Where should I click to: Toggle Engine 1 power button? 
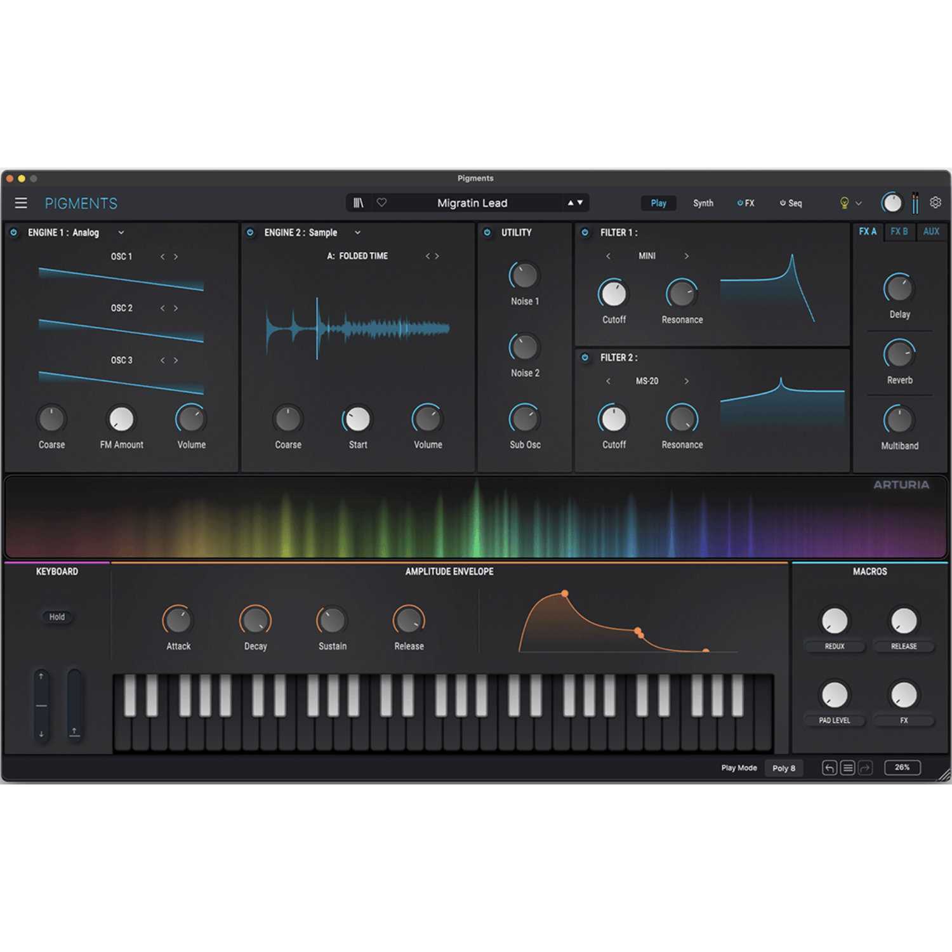tap(13, 232)
